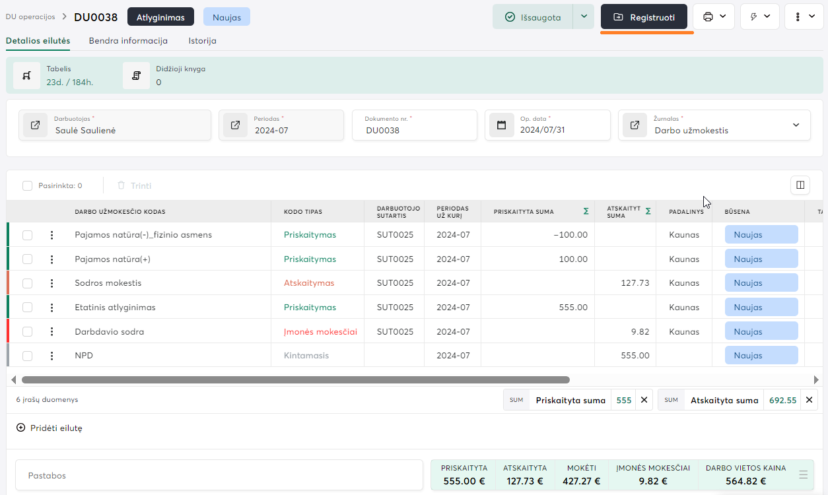
Task: Open the column layout settings icon
Action: [x=800, y=185]
